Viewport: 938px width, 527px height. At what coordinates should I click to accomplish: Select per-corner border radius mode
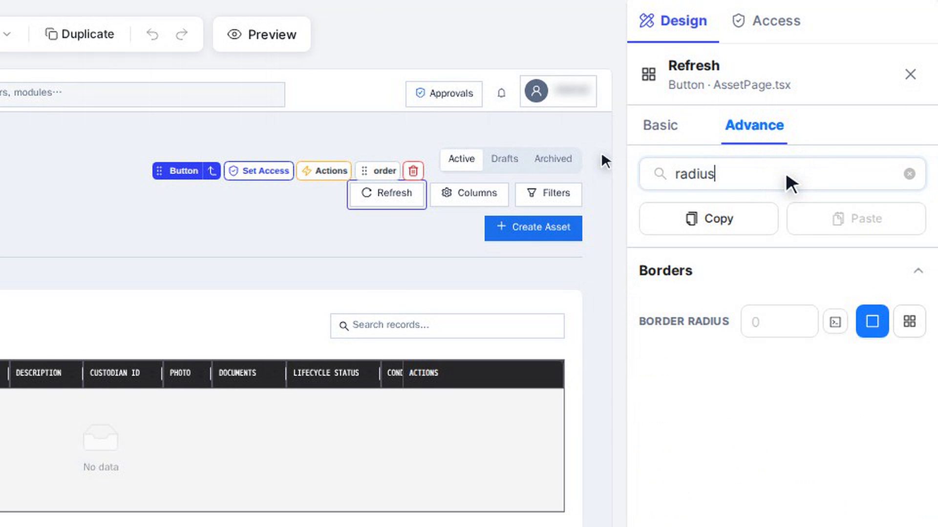coord(910,322)
